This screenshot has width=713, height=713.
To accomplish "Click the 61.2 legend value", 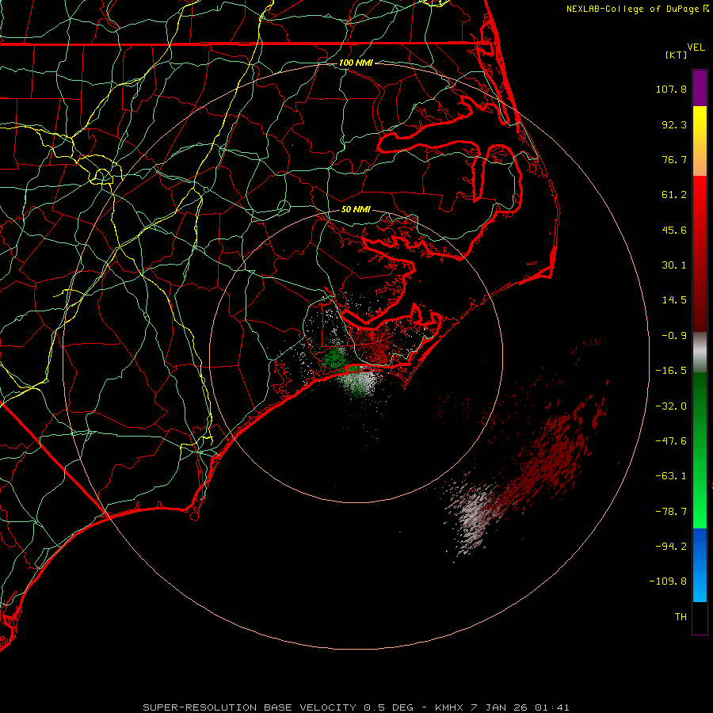I will pyautogui.click(x=674, y=195).
